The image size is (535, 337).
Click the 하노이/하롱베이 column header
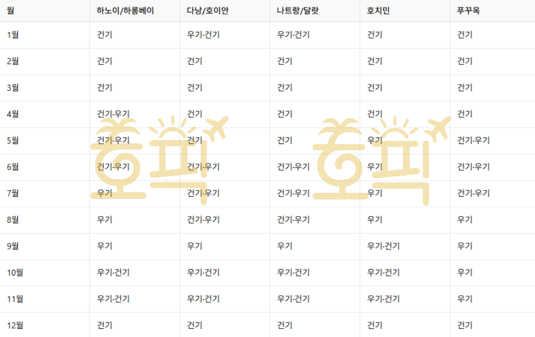pos(125,11)
